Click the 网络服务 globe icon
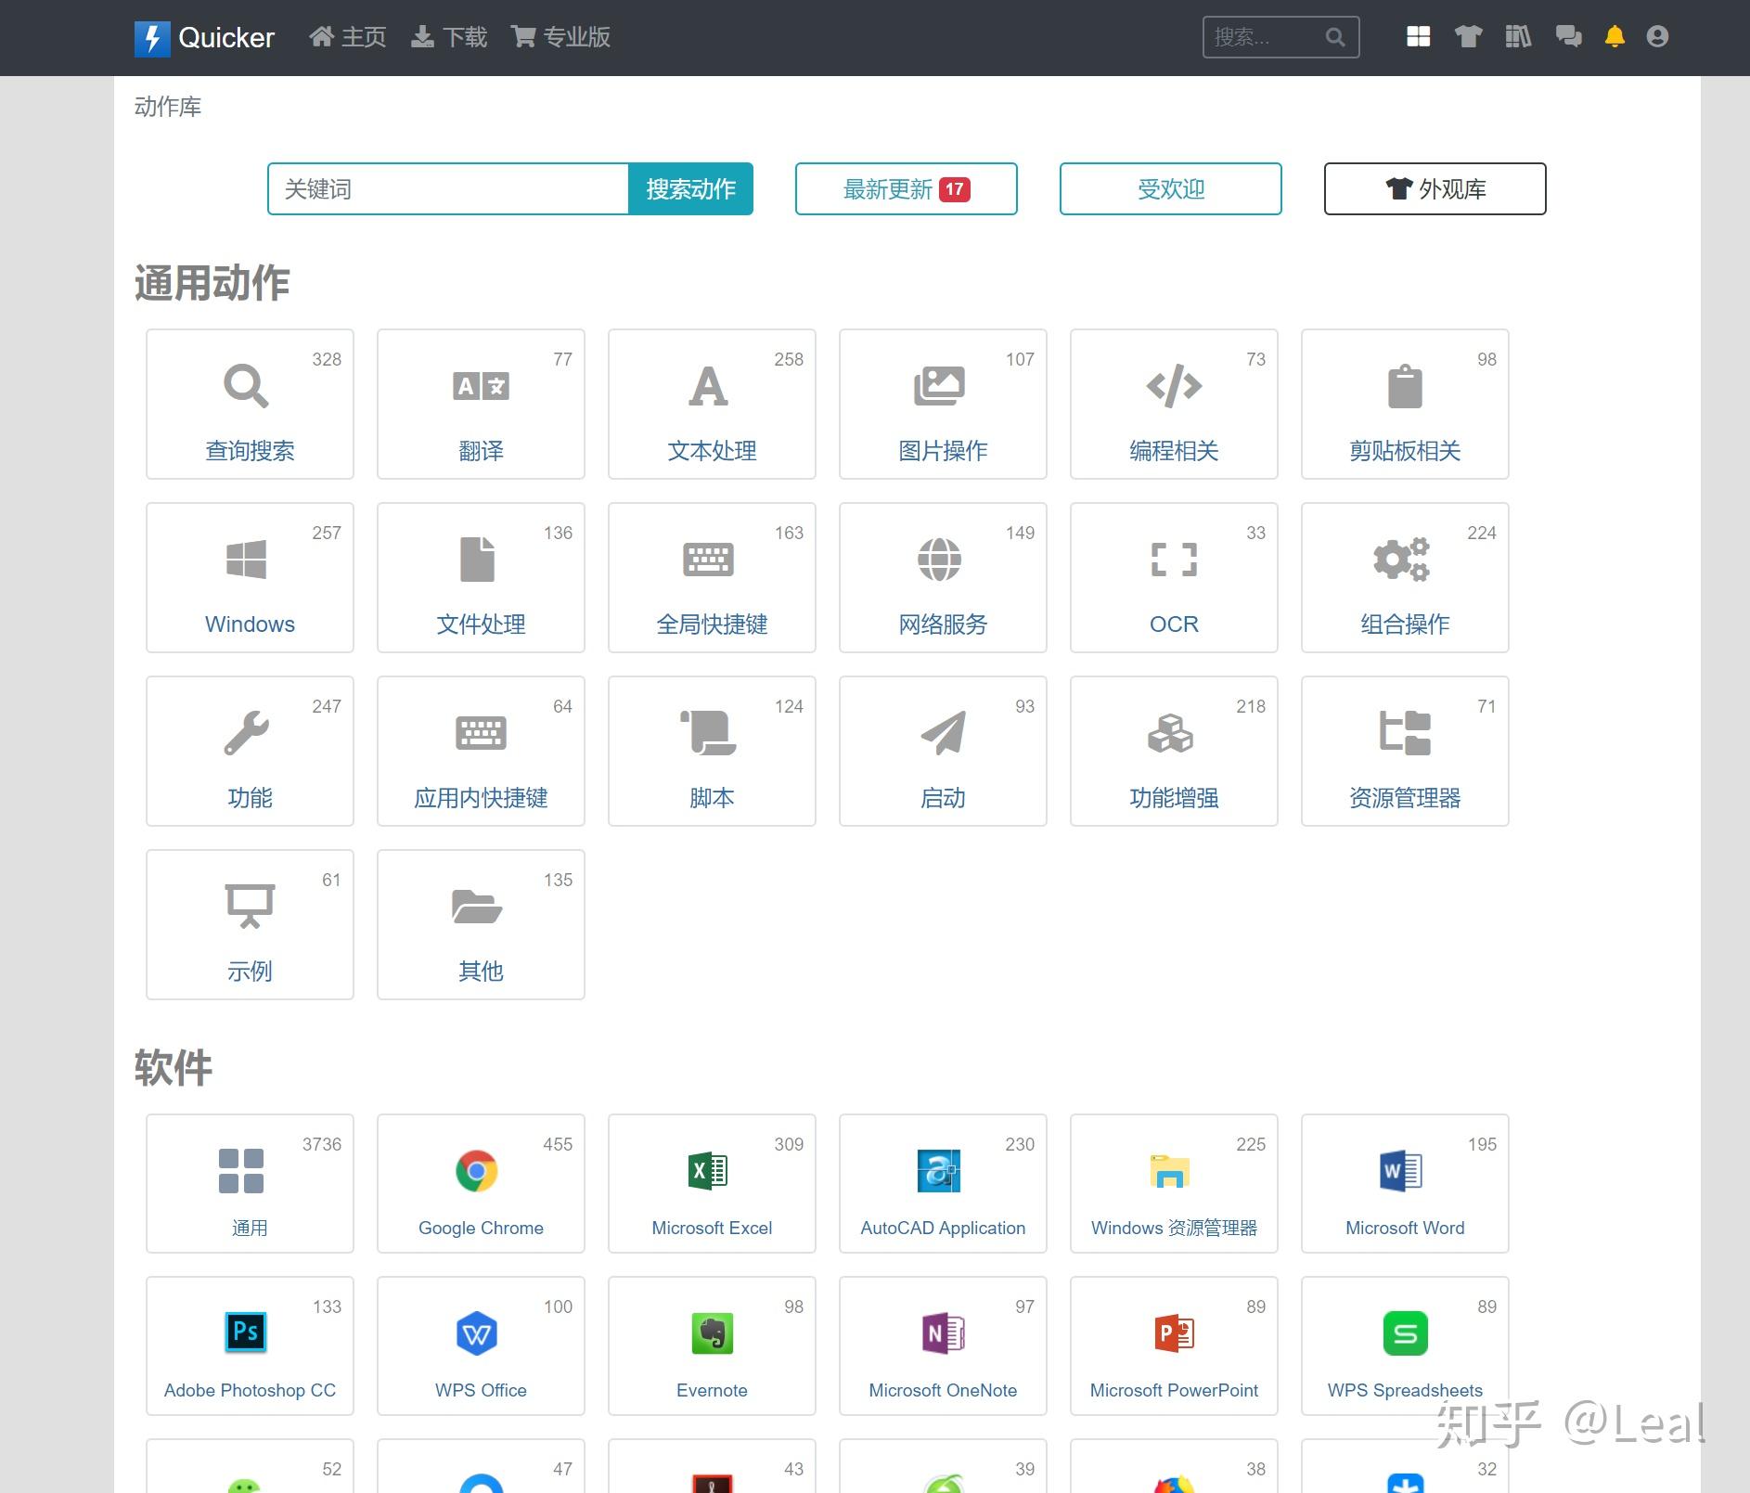Screen dimensions: 1750x1493 click(940, 560)
